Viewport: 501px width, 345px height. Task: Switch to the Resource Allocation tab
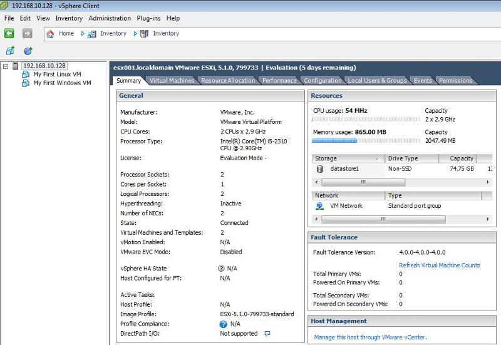pyautogui.click(x=228, y=81)
